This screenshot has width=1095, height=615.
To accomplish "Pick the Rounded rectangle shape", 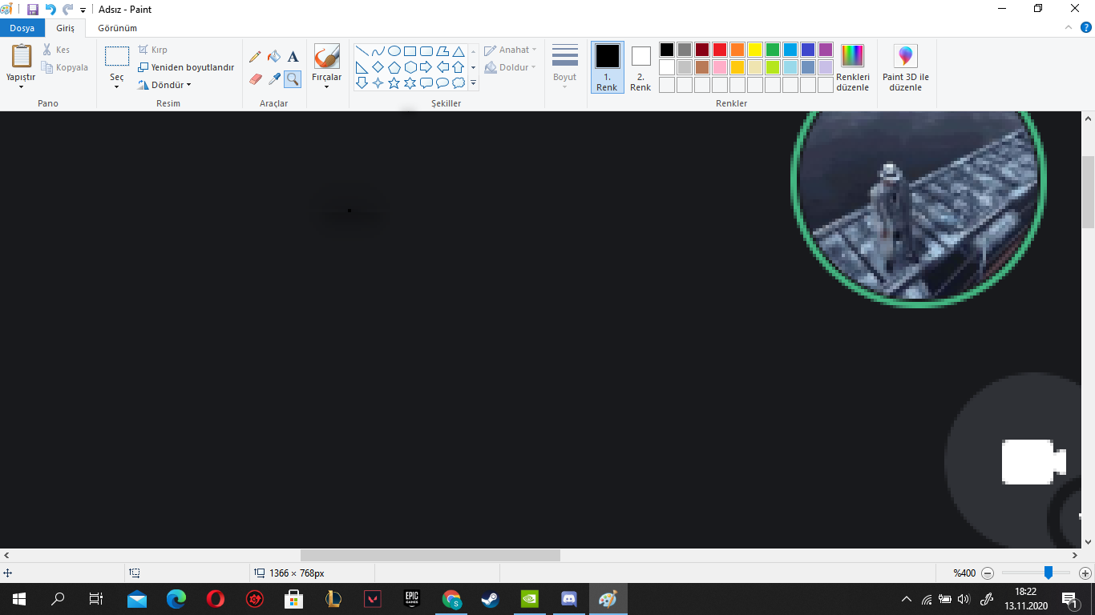I will (x=426, y=51).
